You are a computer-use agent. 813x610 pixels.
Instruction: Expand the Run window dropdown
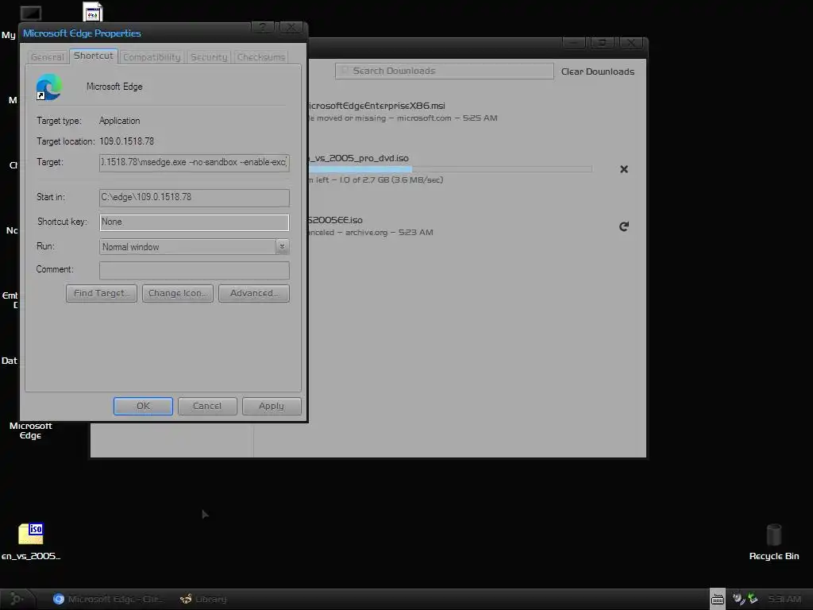282,247
